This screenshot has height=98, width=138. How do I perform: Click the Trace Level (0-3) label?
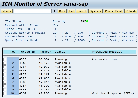21,29
